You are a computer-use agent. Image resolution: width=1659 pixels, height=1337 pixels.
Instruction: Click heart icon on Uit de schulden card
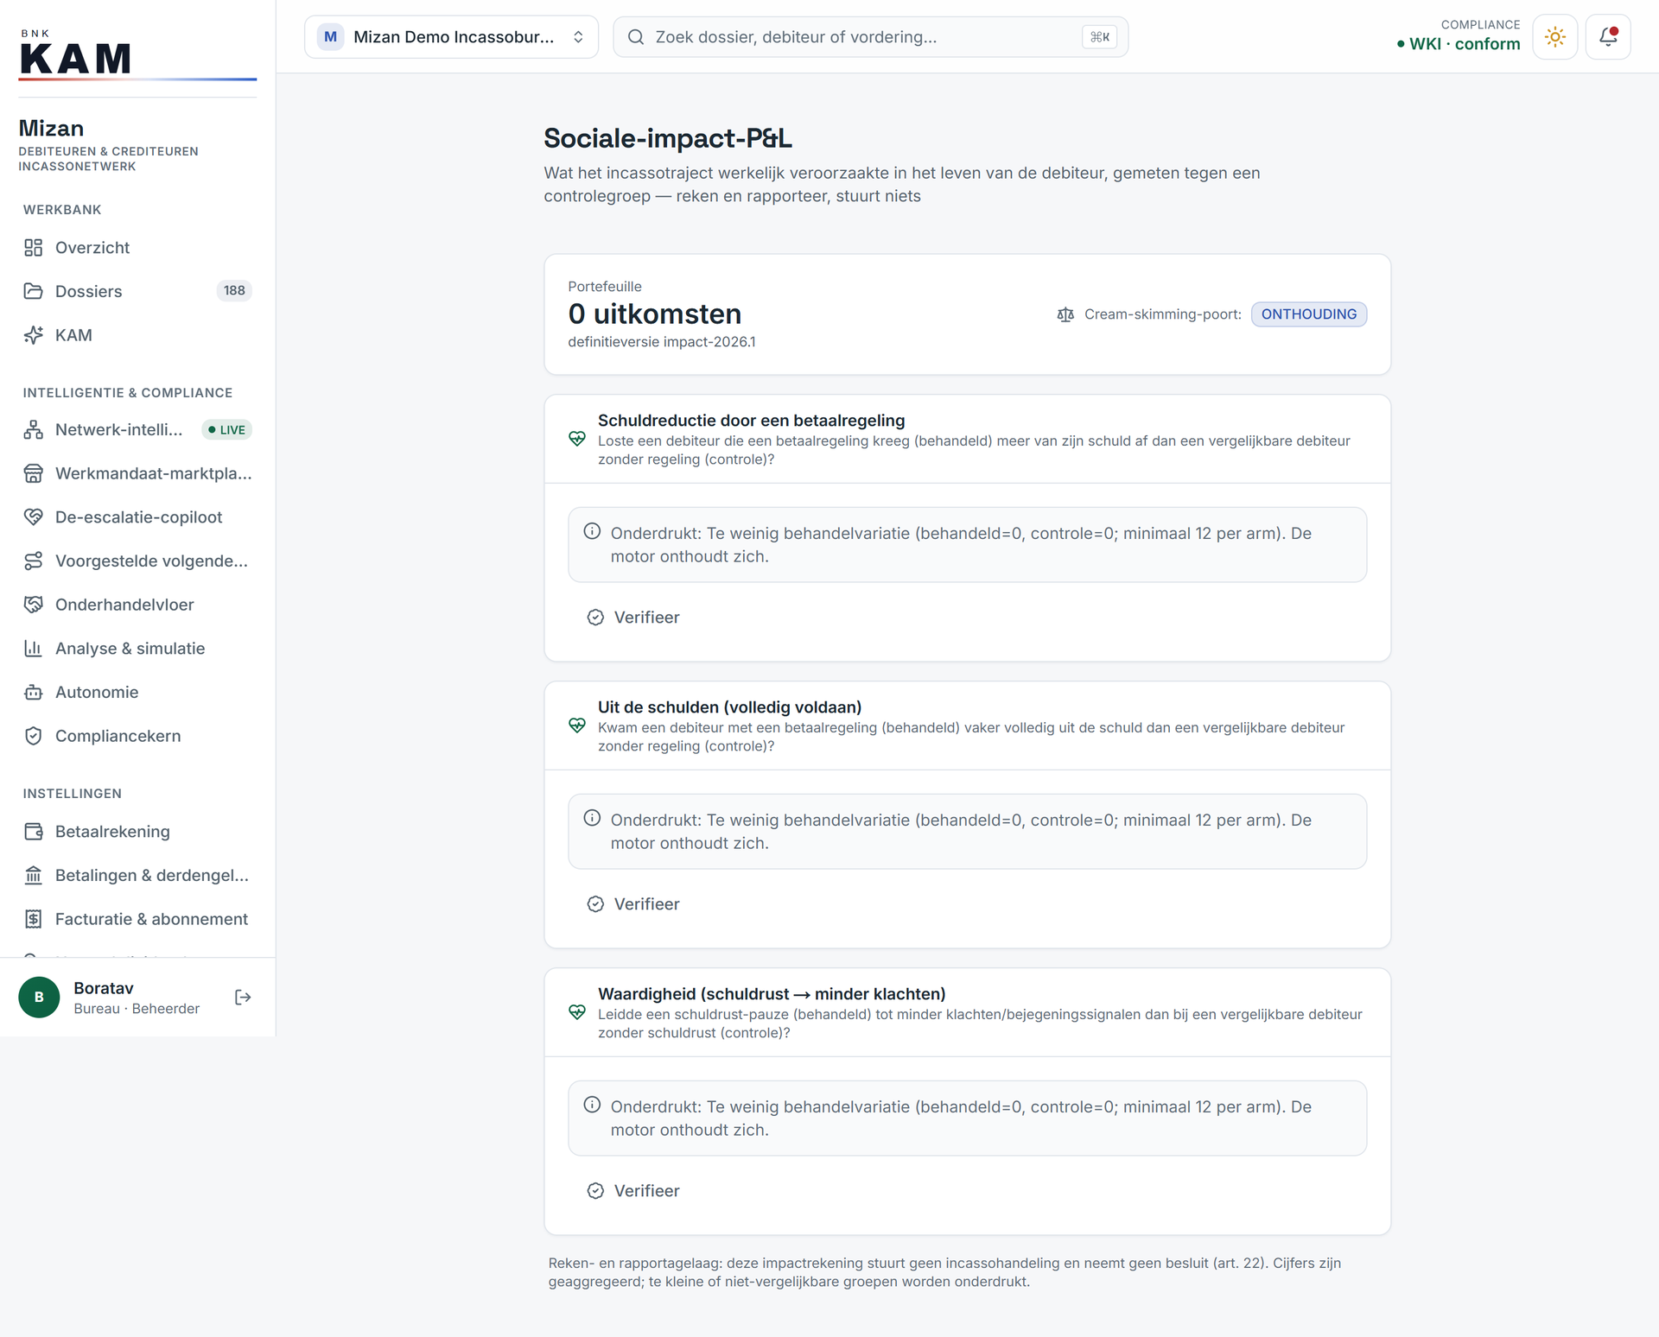[577, 726]
